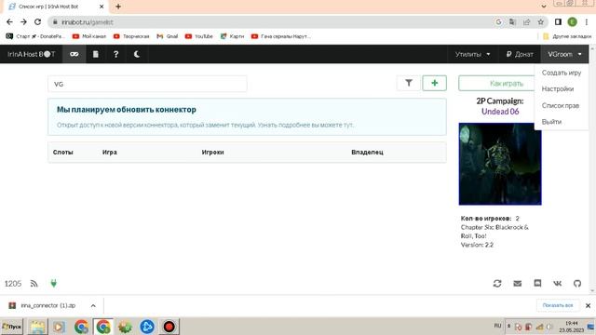Click the Игроки column header
The height and width of the screenshot is (335, 596).
[212, 153]
